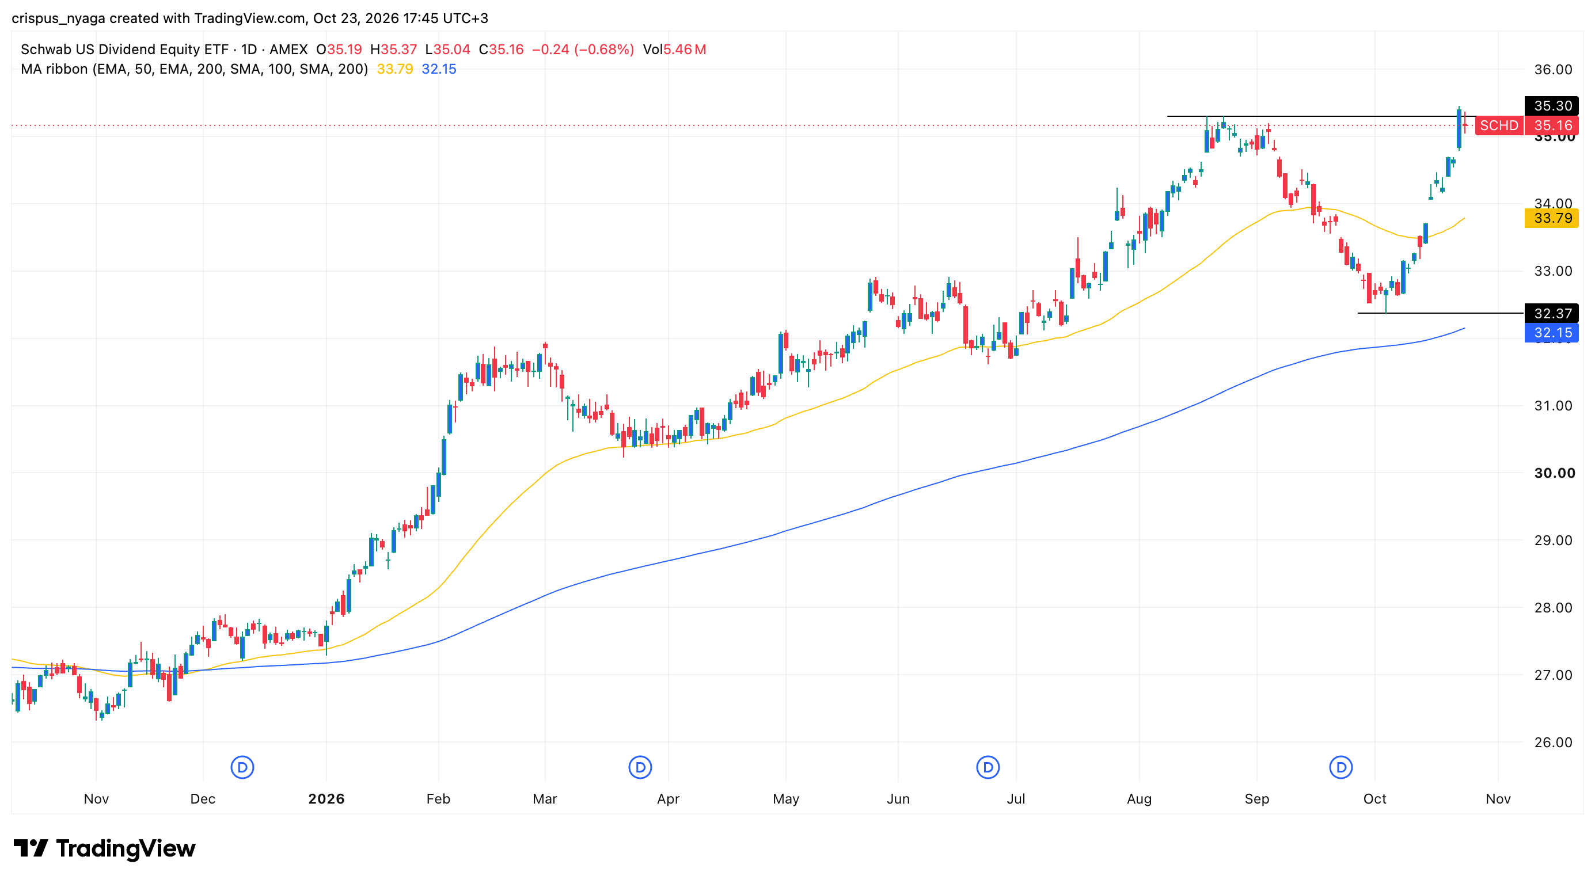The width and height of the screenshot is (1595, 883).
Task: Click the 26.00 price axis label
Action: pos(1553,743)
